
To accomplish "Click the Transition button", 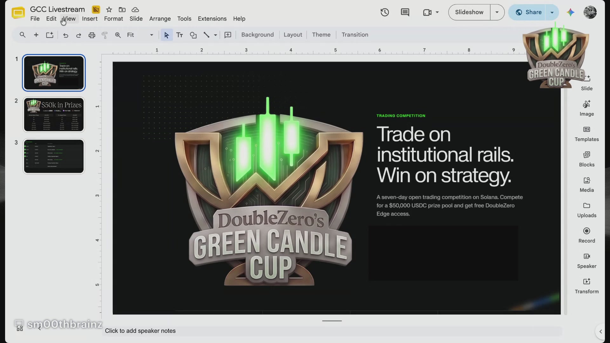I will pos(355,35).
